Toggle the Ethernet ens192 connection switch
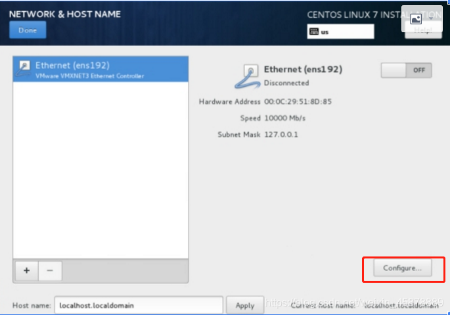The height and width of the screenshot is (315, 450). (x=406, y=70)
